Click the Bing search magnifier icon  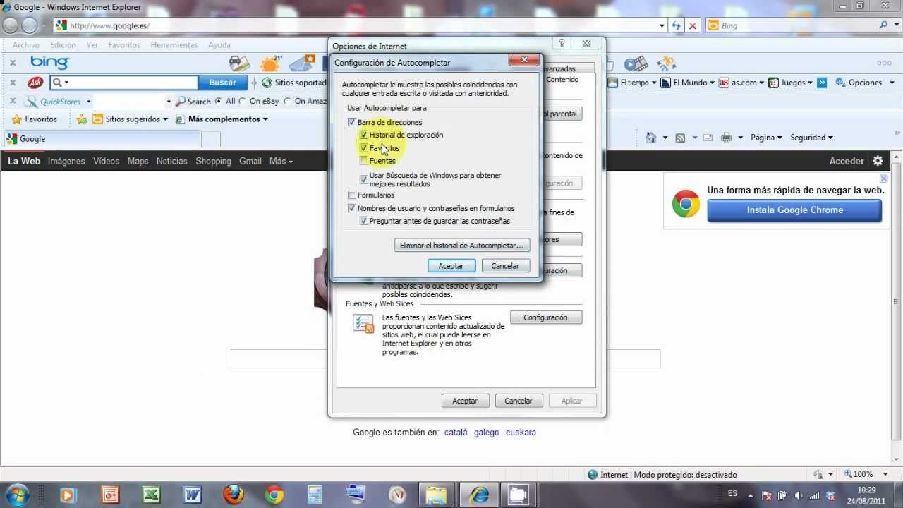[x=884, y=25]
